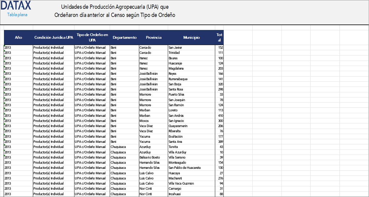Open the Tabla plana link
The height and width of the screenshot is (197, 369).
tap(17, 15)
